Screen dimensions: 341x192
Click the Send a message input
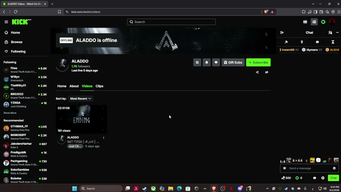click(x=309, y=168)
